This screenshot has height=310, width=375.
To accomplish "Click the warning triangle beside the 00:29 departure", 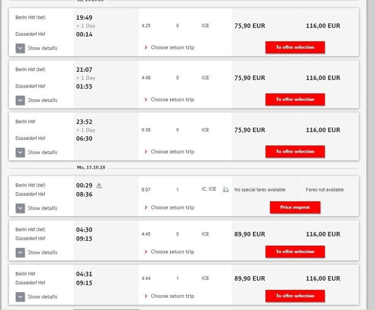I will (x=99, y=186).
